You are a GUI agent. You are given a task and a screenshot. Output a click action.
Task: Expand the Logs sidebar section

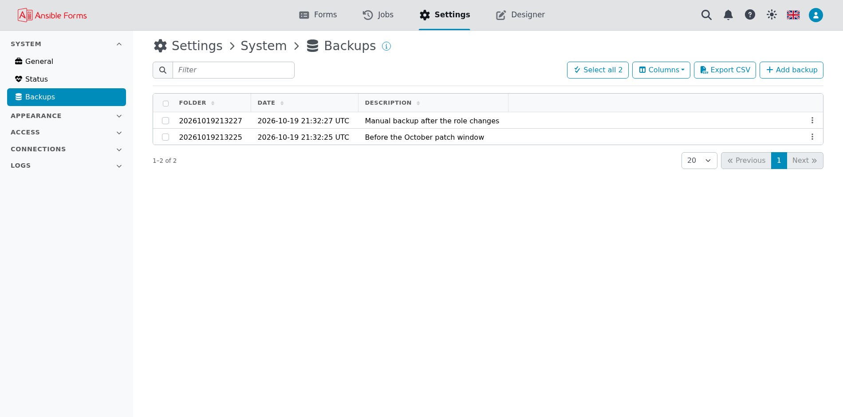(67, 165)
